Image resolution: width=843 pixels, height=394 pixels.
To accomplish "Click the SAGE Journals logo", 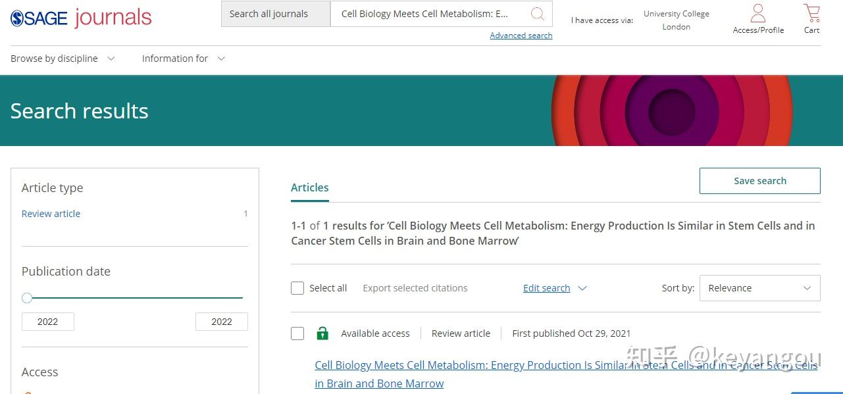I will click(x=81, y=18).
